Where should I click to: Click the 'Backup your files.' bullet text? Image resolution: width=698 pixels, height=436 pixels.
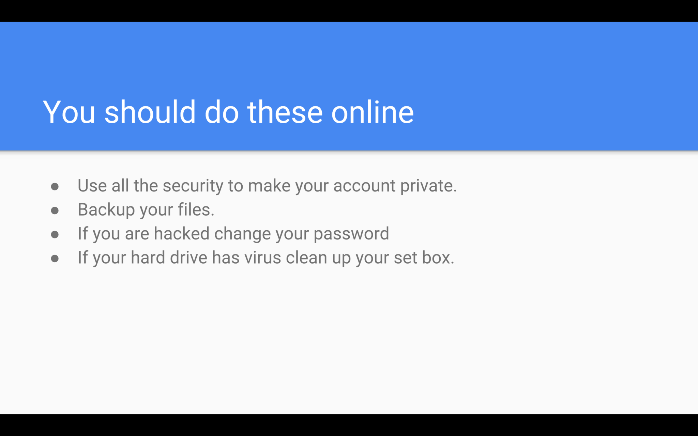[146, 209]
